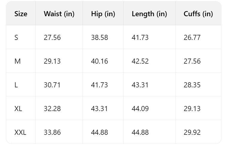Select the Cuffs (in) header cell
225x145 pixels.
(198, 14)
